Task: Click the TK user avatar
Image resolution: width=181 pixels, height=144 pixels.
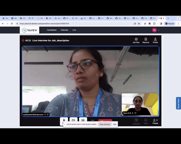Action: tap(154, 30)
